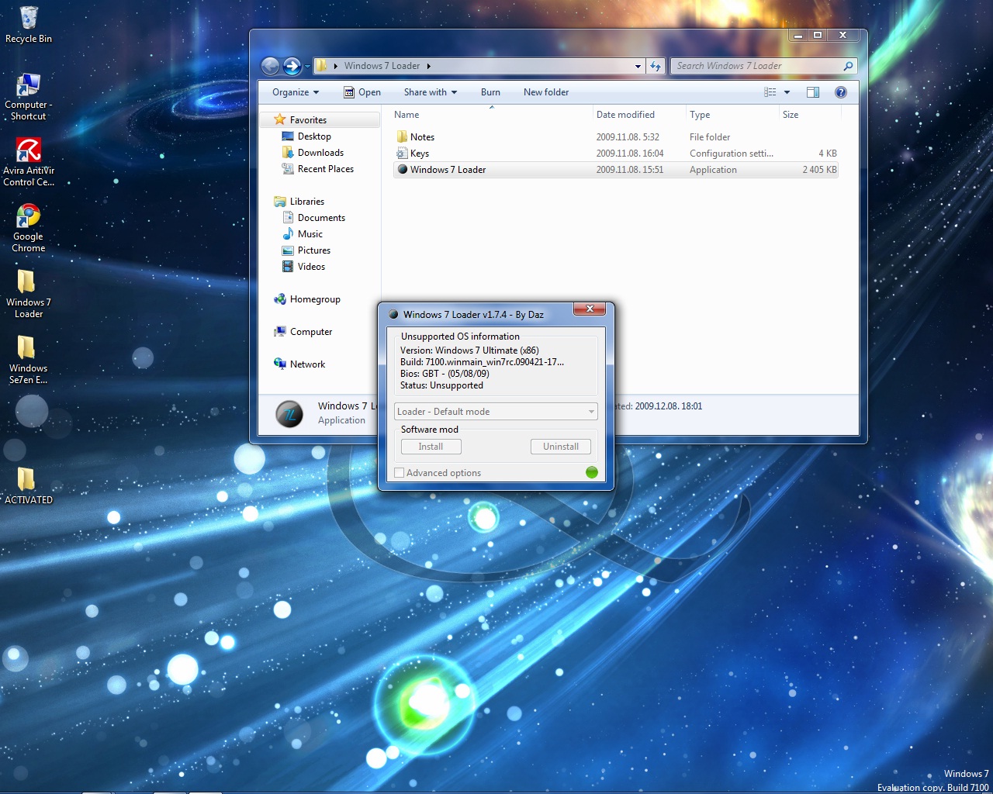The width and height of the screenshot is (993, 794).
Task: Open Recent Places in navigation pane
Action: coord(326,169)
